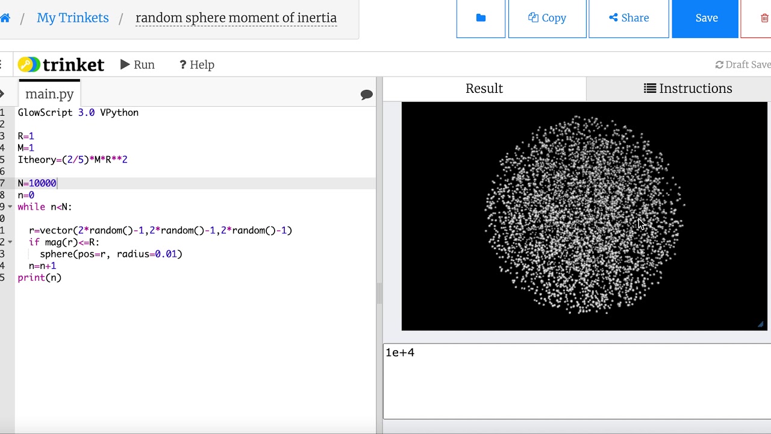Edit the trinket title 'random sphere moment of inertia'
The image size is (771, 434).
click(x=236, y=18)
